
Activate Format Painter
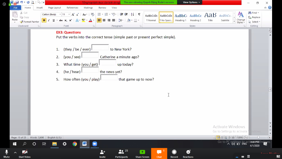click(x=29, y=22)
